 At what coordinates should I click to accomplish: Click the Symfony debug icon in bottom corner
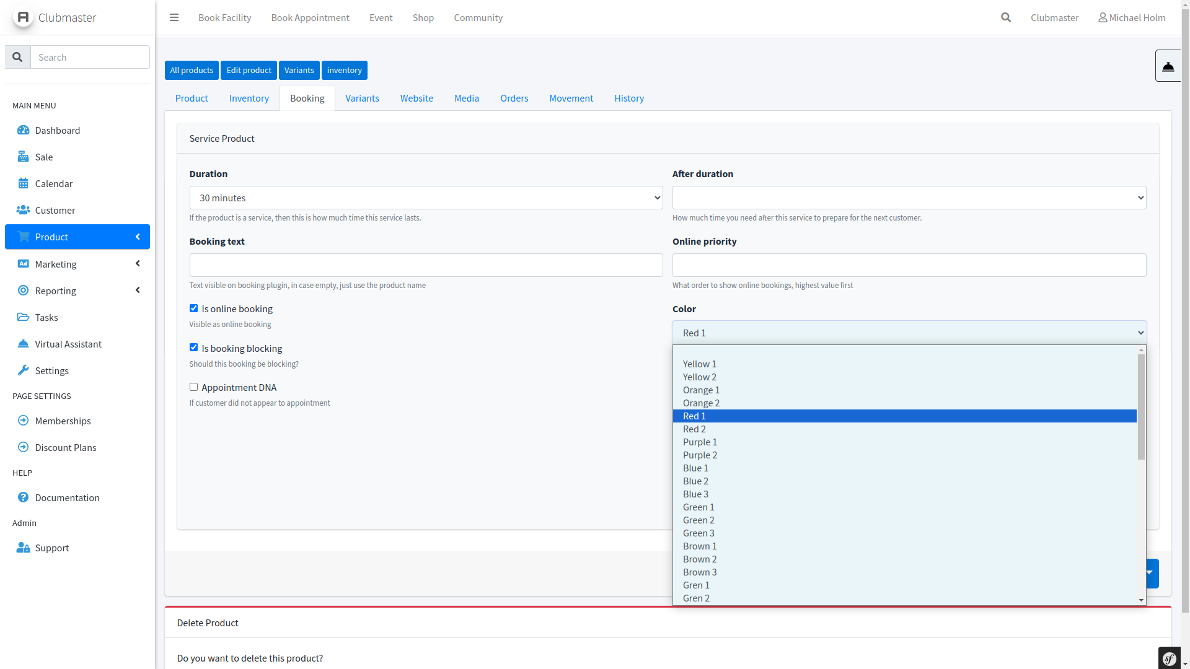(1169, 658)
